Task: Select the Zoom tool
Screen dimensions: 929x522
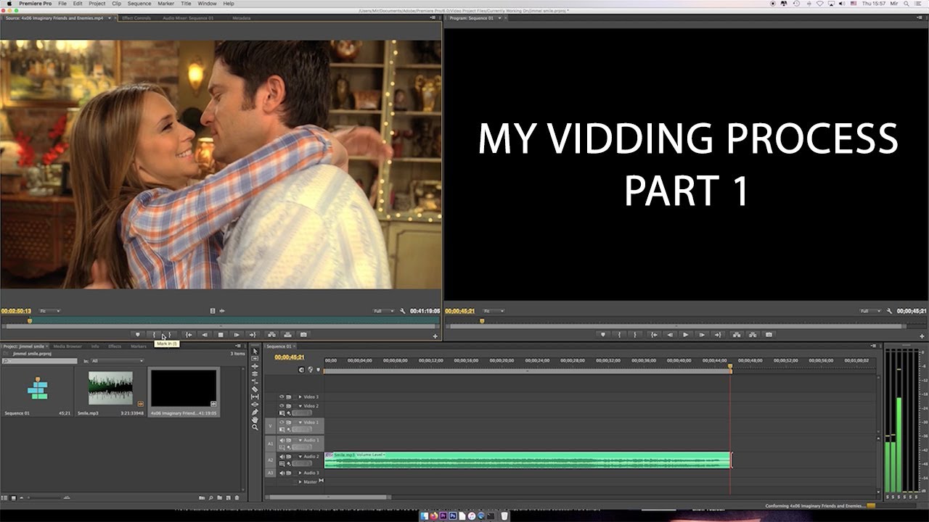Action: (255, 427)
